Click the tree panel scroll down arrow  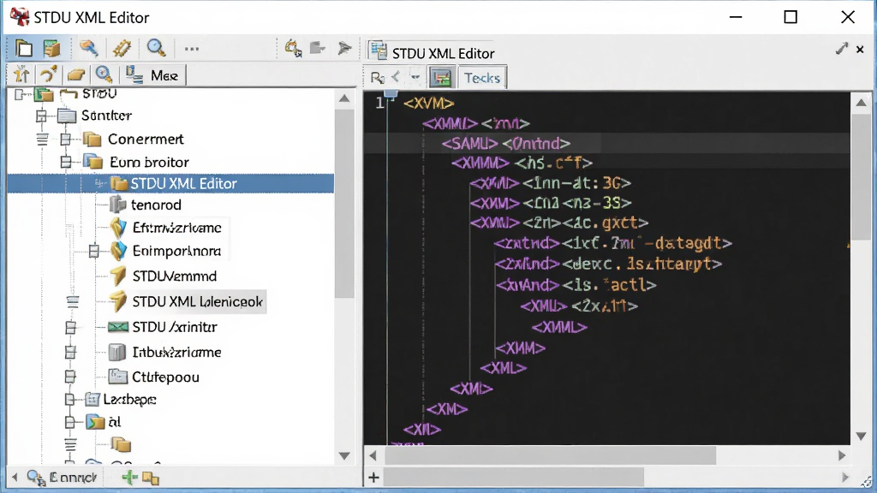[344, 456]
